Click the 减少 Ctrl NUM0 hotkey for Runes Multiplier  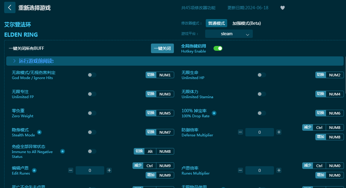323,166
